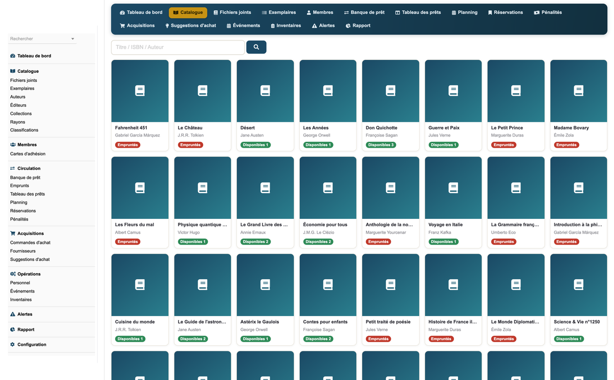Open Inventaires in top navigation
614x380 pixels.
point(286,26)
